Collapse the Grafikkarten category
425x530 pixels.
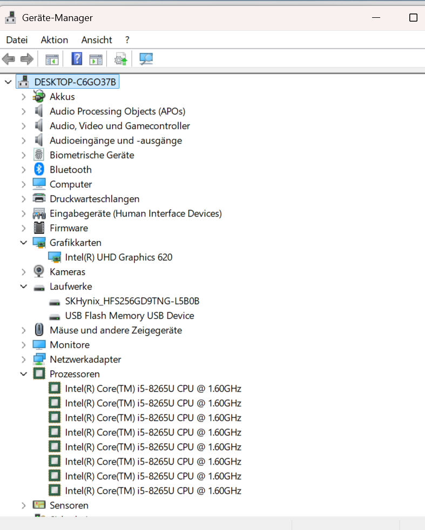23,243
